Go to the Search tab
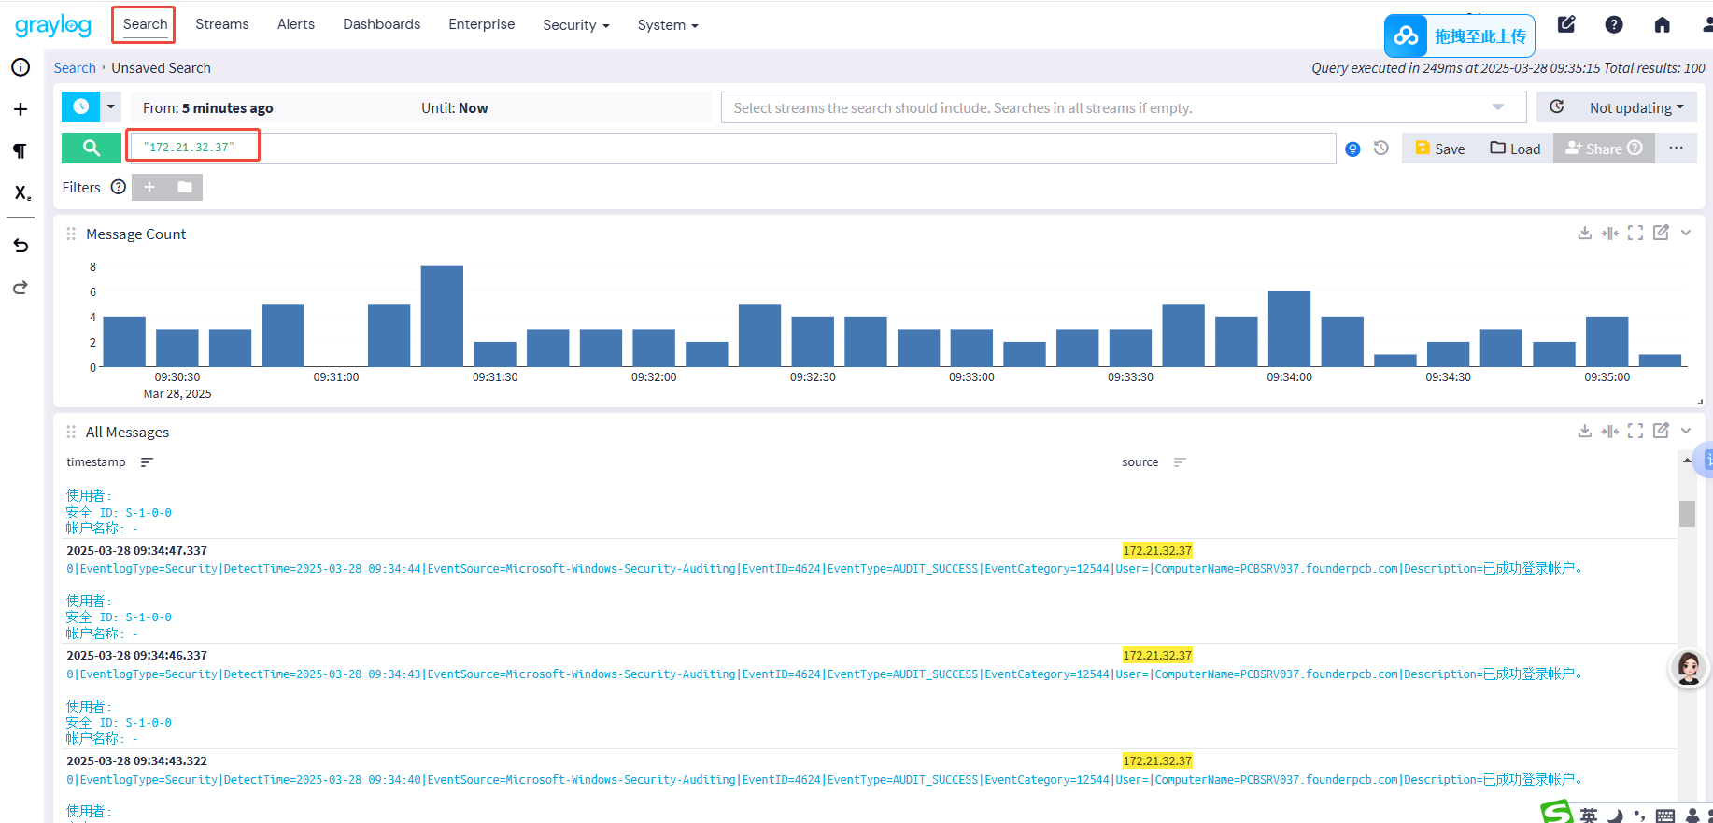This screenshot has height=823, width=1713. point(145,24)
